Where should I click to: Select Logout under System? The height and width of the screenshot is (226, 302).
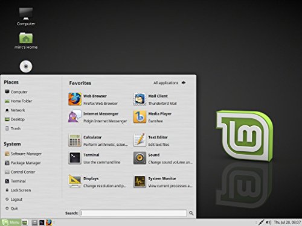(x=13, y=199)
